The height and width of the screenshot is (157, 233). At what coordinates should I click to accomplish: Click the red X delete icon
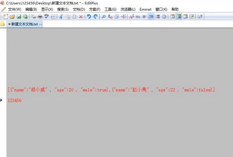(x=81, y=16)
